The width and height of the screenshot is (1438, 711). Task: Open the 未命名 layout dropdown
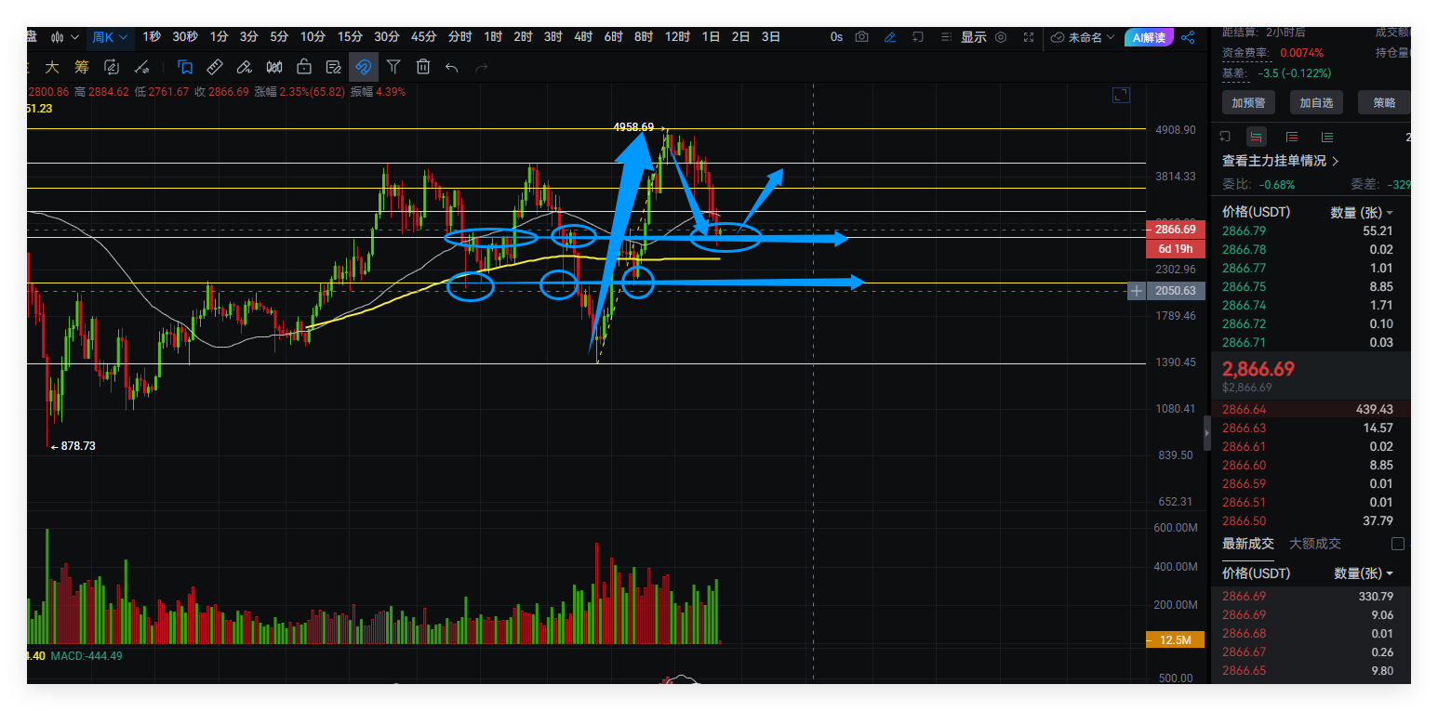1083,37
